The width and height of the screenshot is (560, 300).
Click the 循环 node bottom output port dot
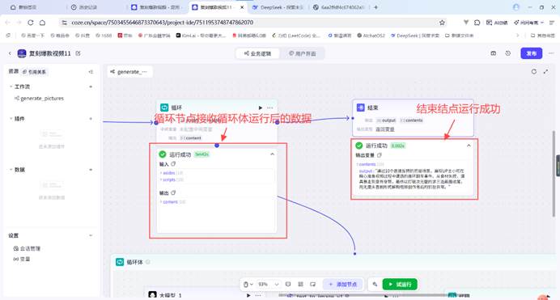coord(217,146)
